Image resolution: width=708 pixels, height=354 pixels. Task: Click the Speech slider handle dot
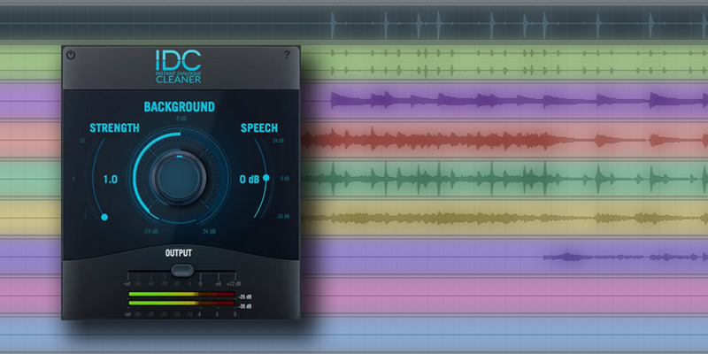(266, 178)
